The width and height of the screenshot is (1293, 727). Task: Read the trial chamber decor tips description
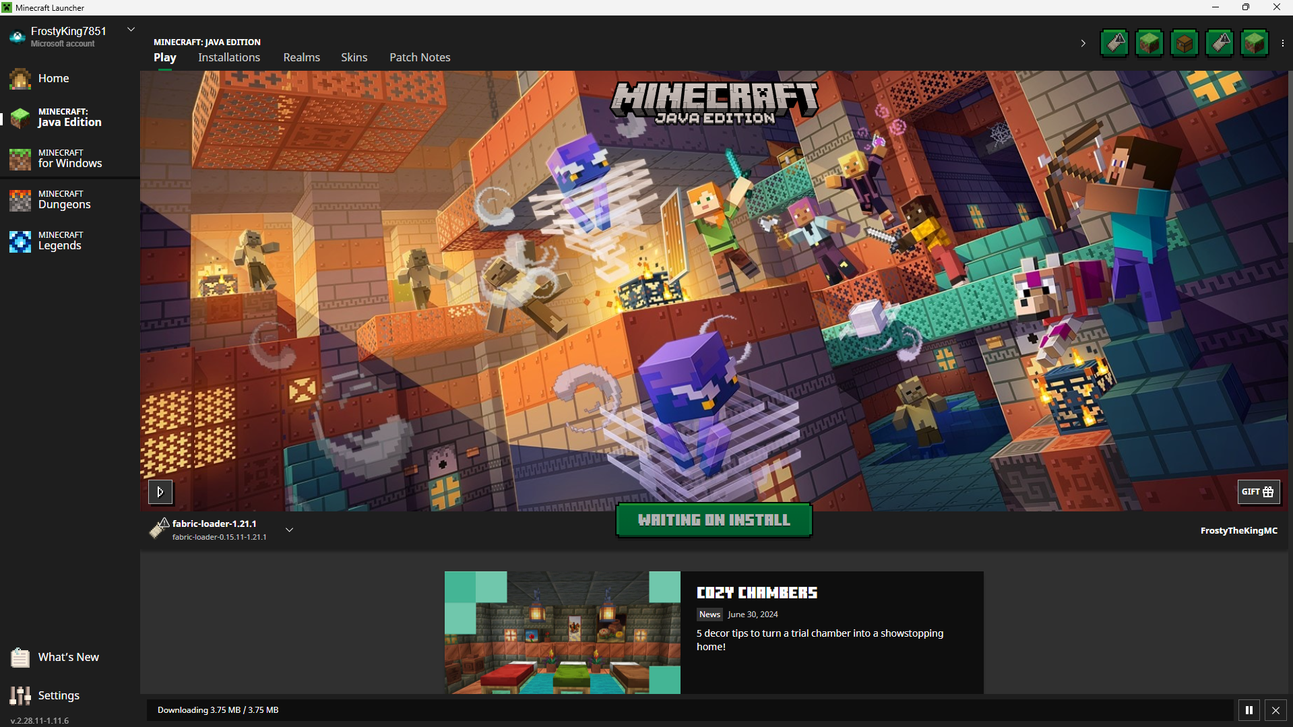820,640
